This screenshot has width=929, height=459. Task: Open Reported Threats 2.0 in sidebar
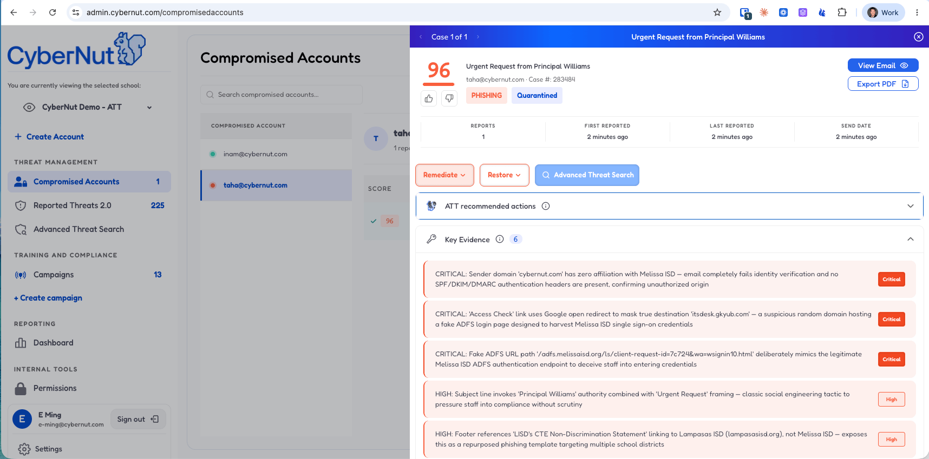[89, 205]
